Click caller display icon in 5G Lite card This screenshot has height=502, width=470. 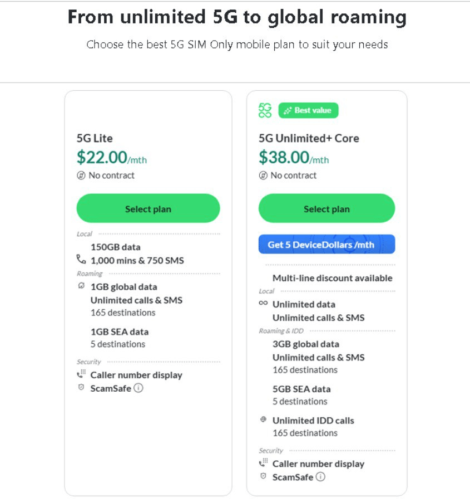(x=81, y=373)
